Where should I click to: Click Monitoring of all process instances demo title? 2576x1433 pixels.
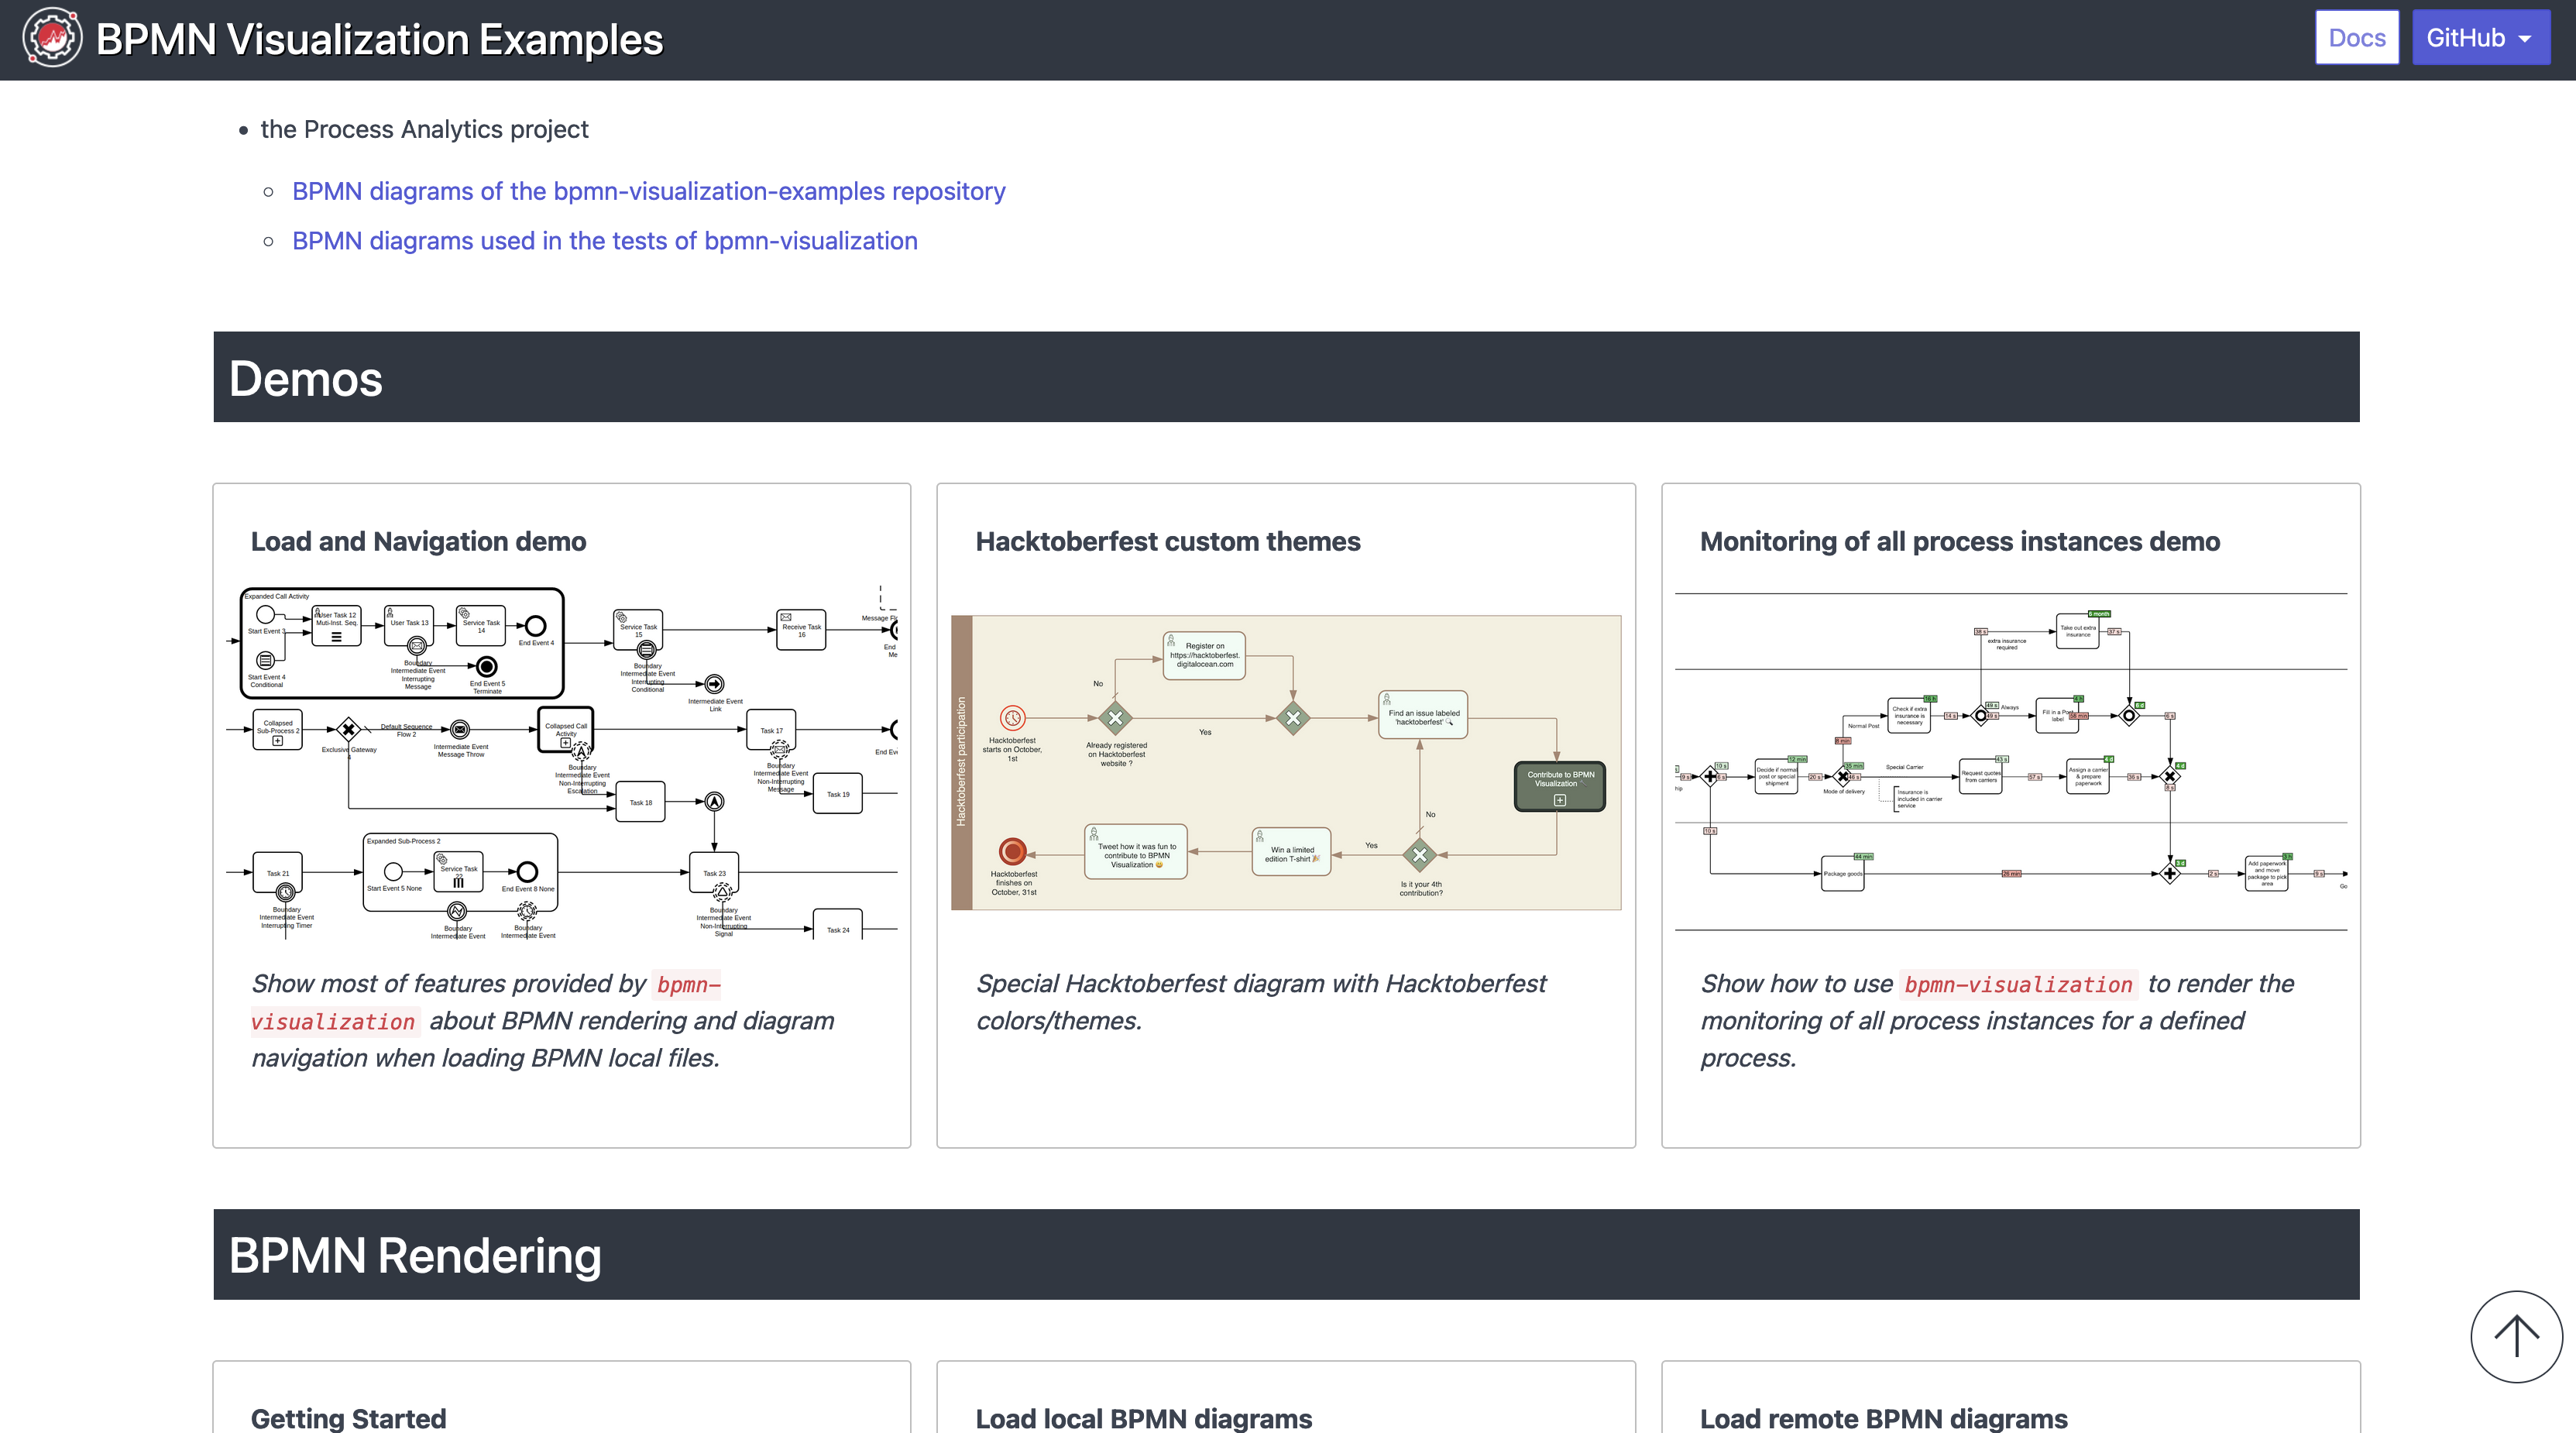(x=1959, y=541)
